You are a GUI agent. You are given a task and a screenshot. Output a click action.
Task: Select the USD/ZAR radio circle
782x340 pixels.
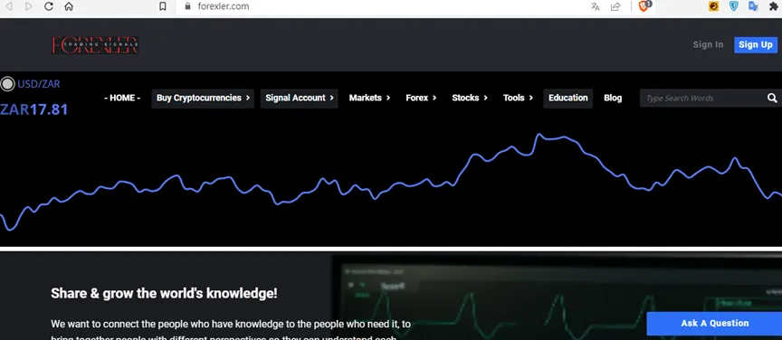point(7,84)
